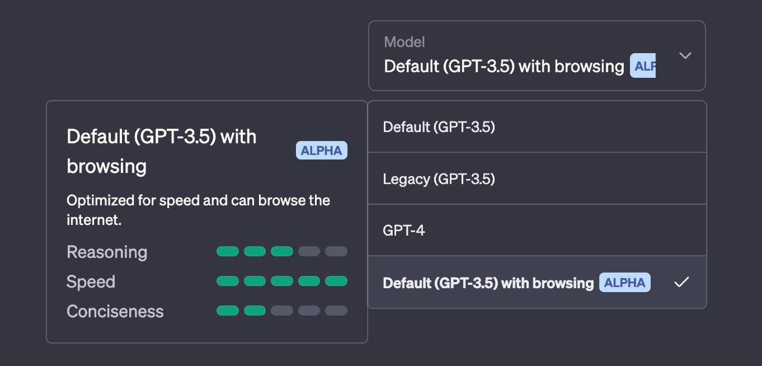Click the first green Reasoning rating pill
Image resolution: width=762 pixels, height=366 pixels.
pyautogui.click(x=227, y=251)
